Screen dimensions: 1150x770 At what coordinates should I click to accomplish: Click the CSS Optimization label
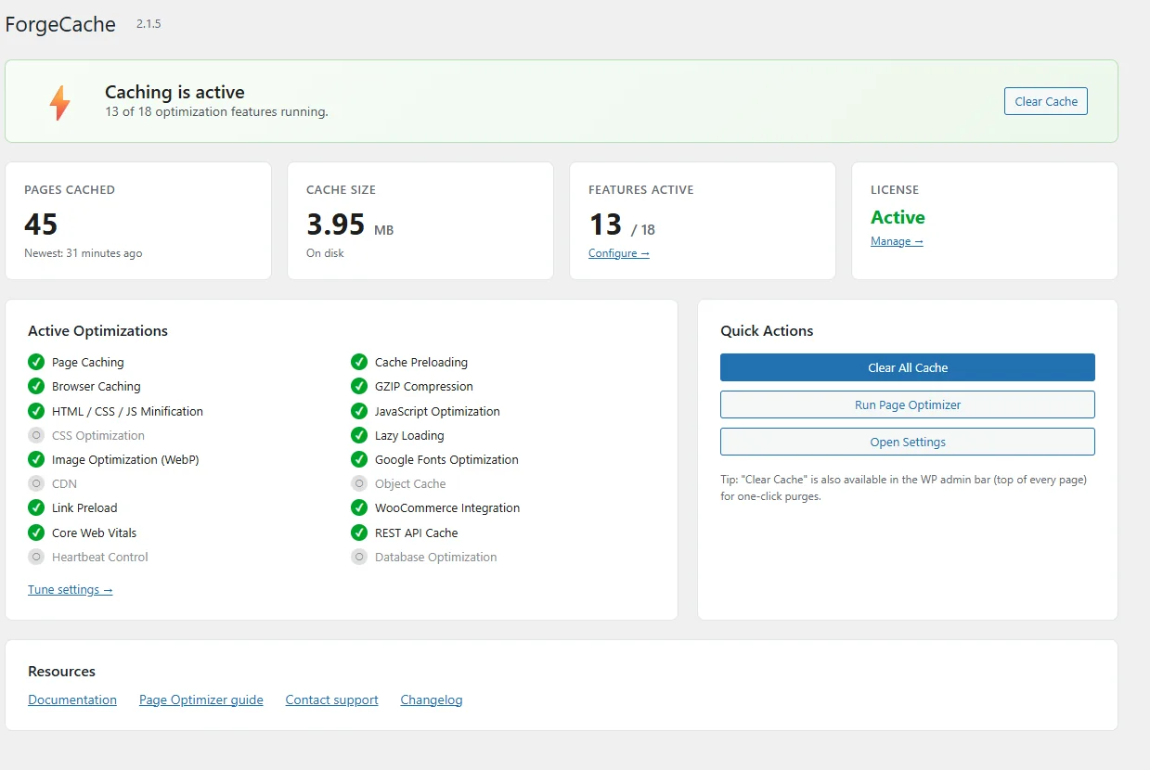pos(98,435)
